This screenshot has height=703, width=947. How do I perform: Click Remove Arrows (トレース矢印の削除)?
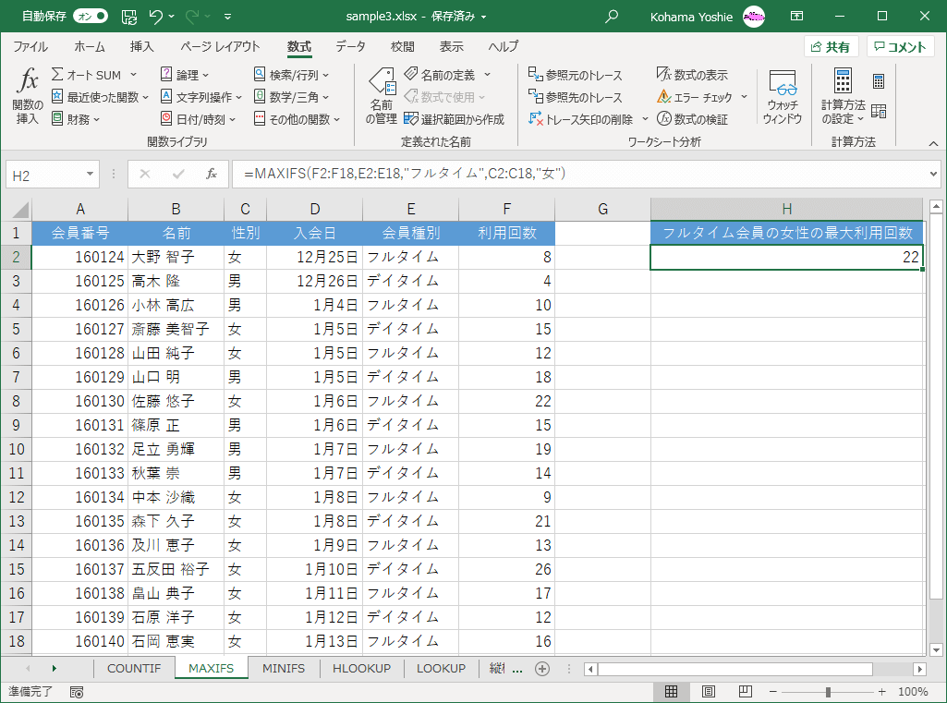pos(581,119)
